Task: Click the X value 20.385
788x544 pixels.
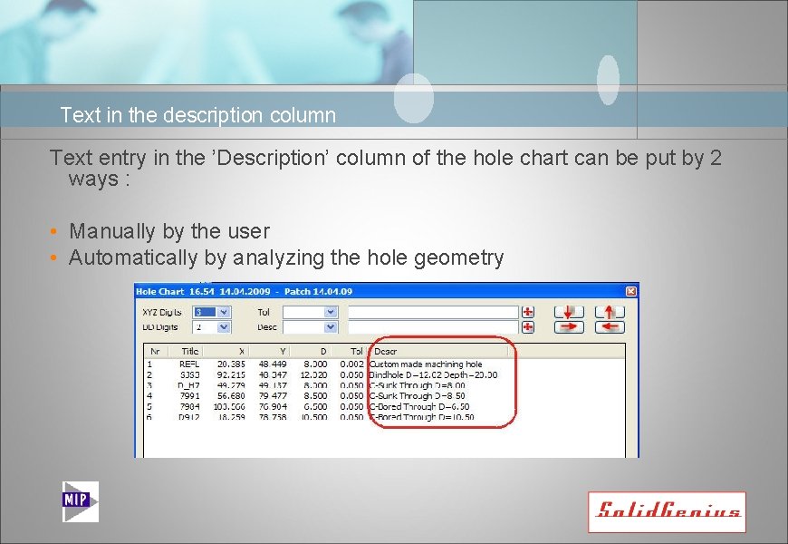Action: (x=231, y=364)
